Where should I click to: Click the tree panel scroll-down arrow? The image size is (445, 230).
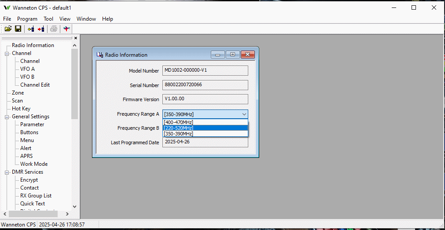coord(75,207)
